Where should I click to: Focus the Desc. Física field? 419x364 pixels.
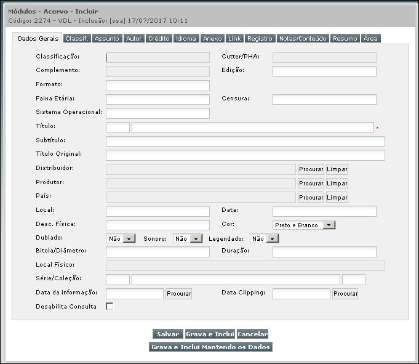(158, 225)
